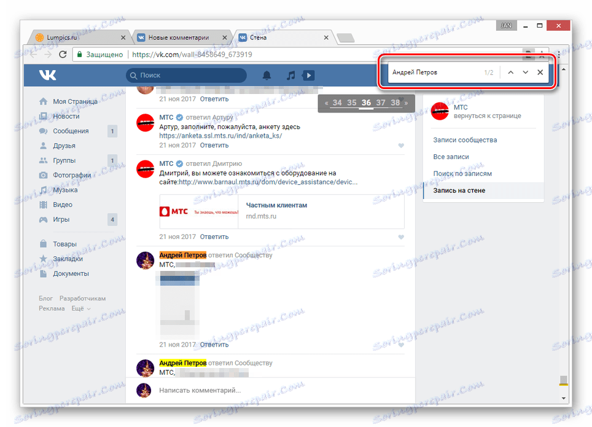Click Блог footer link

pyautogui.click(x=45, y=298)
